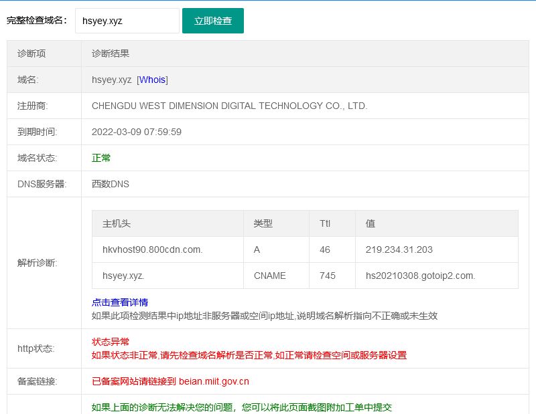Click the 类型 column header
Image resolution: width=536 pixels, height=414 pixels.
[263, 223]
